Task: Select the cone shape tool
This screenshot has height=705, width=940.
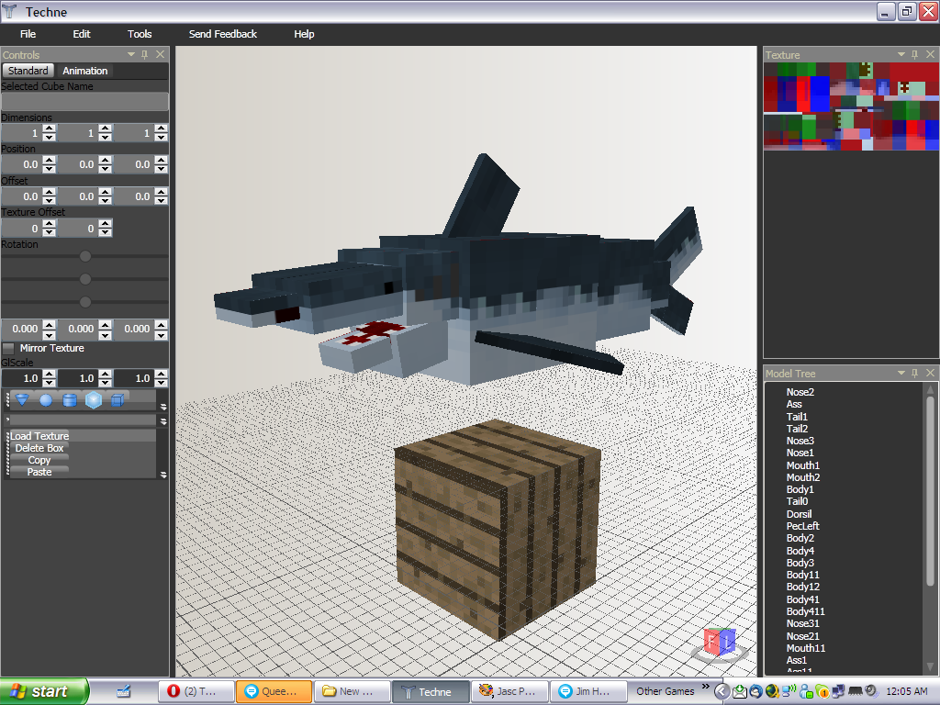Action: click(22, 399)
